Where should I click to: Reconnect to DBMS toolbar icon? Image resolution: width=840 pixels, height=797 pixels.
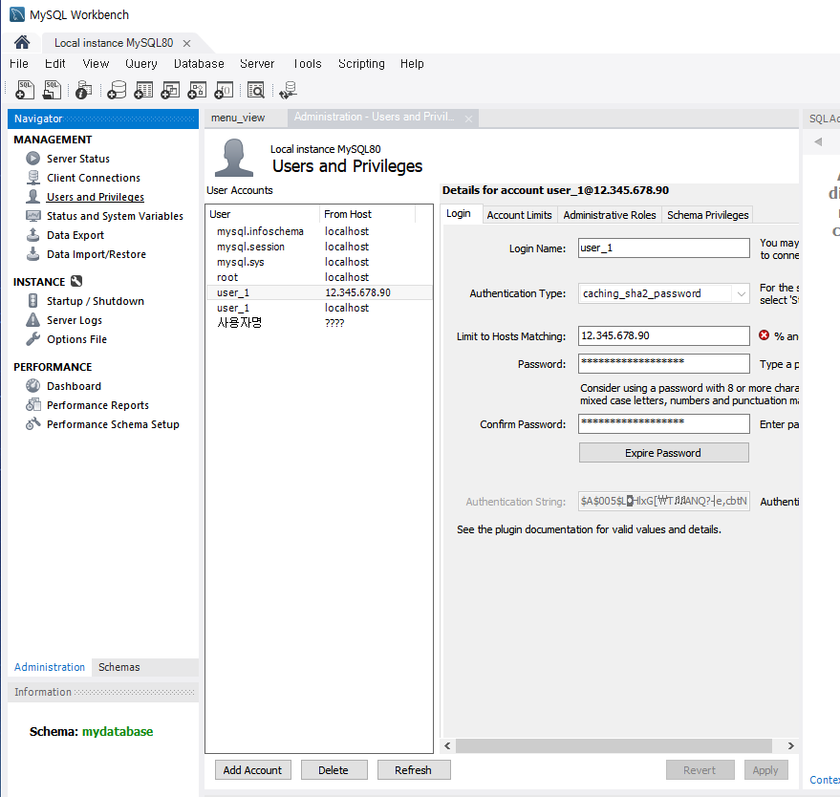point(289,90)
